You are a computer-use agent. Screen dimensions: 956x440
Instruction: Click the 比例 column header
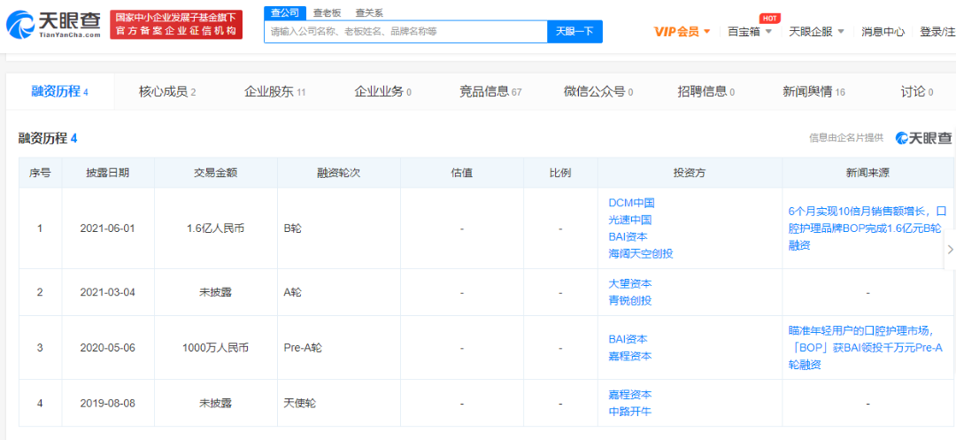click(x=560, y=173)
